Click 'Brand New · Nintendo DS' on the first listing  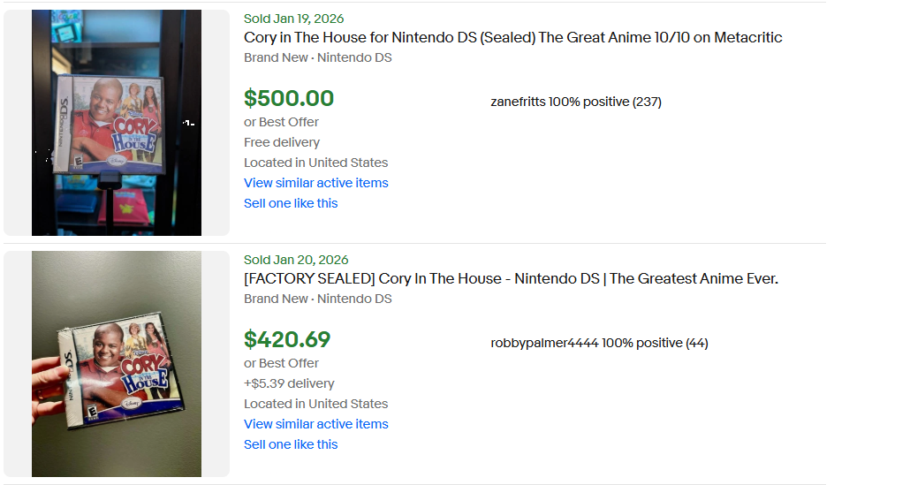coord(317,57)
